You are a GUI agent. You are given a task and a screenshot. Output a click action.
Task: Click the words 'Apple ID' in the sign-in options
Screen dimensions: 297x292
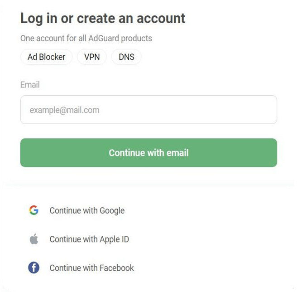pyautogui.click(x=114, y=239)
